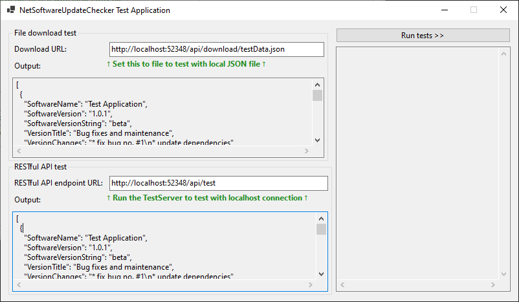Click the file download output vertical scroll thumb
The width and height of the screenshot is (519, 302).
click(x=318, y=96)
